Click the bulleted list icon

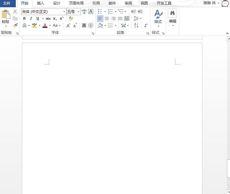point(100,12)
